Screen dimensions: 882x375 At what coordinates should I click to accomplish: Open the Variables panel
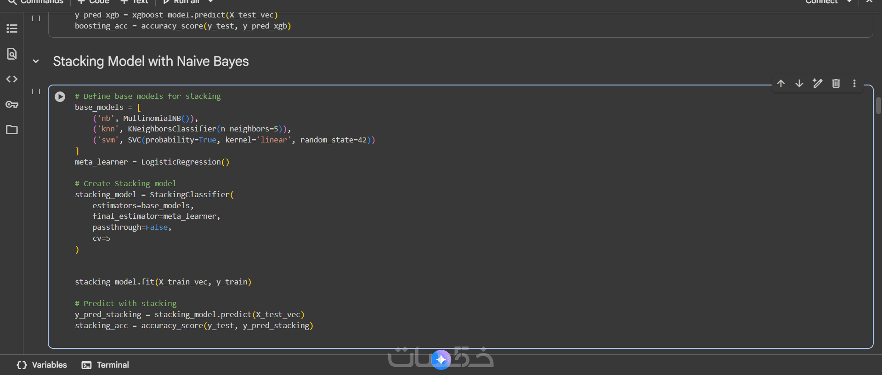[x=42, y=365]
